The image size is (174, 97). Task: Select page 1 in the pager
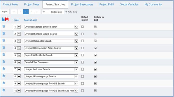pos(26,12)
